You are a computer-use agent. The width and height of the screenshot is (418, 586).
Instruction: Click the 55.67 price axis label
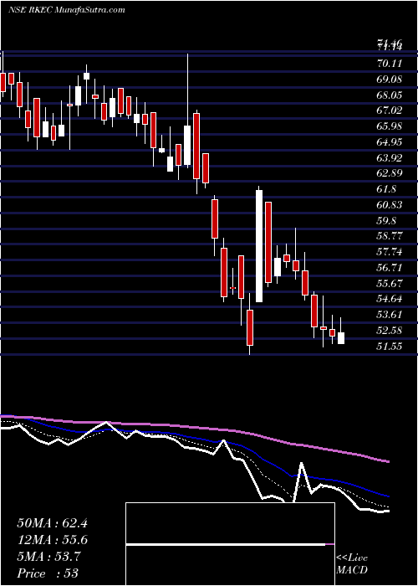point(390,283)
